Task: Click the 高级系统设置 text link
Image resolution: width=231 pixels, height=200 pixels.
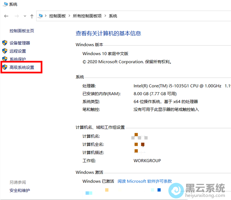Action: click(22, 68)
